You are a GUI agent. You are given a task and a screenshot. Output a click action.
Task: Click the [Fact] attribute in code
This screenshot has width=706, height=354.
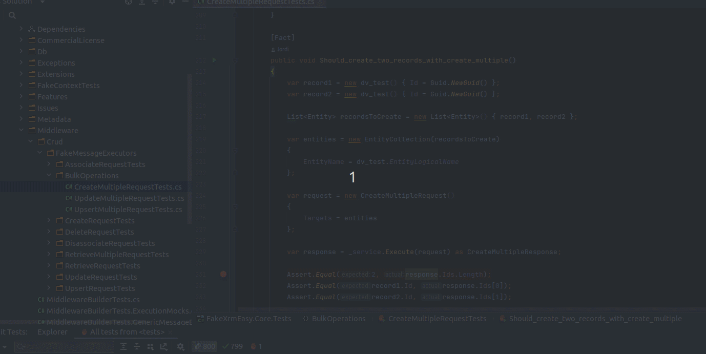pyautogui.click(x=283, y=38)
